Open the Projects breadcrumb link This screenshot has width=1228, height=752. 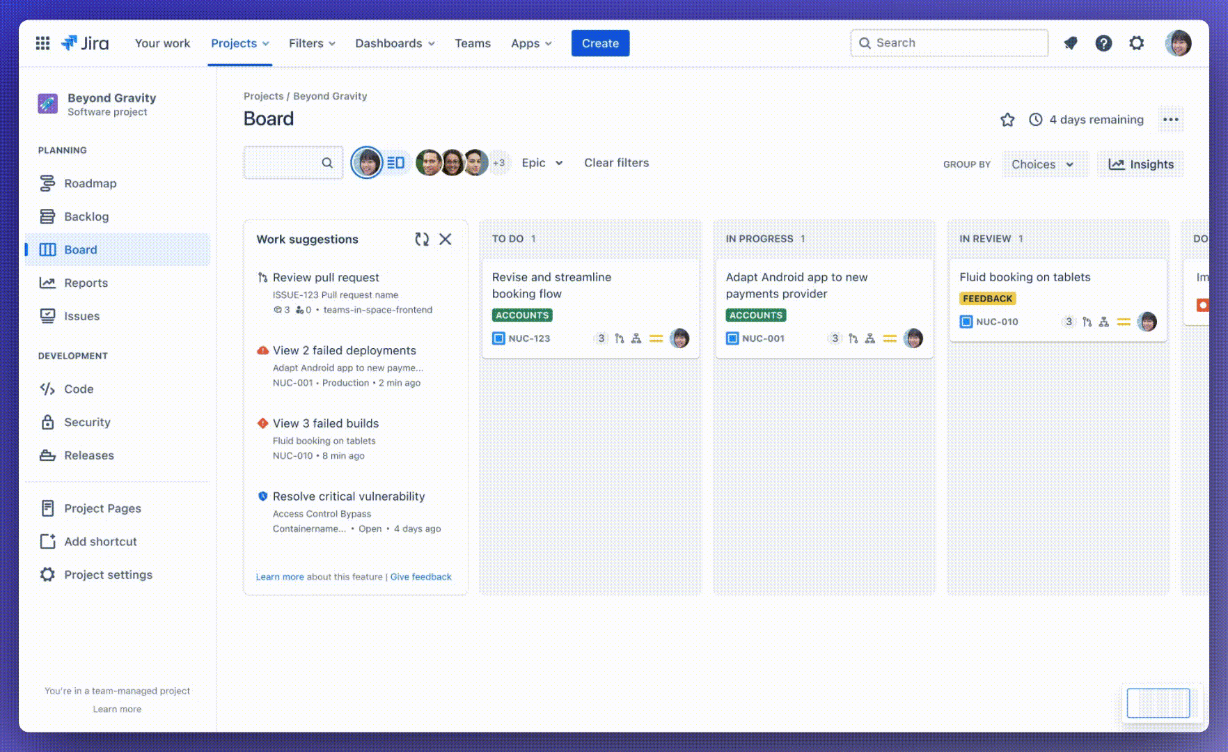(263, 96)
